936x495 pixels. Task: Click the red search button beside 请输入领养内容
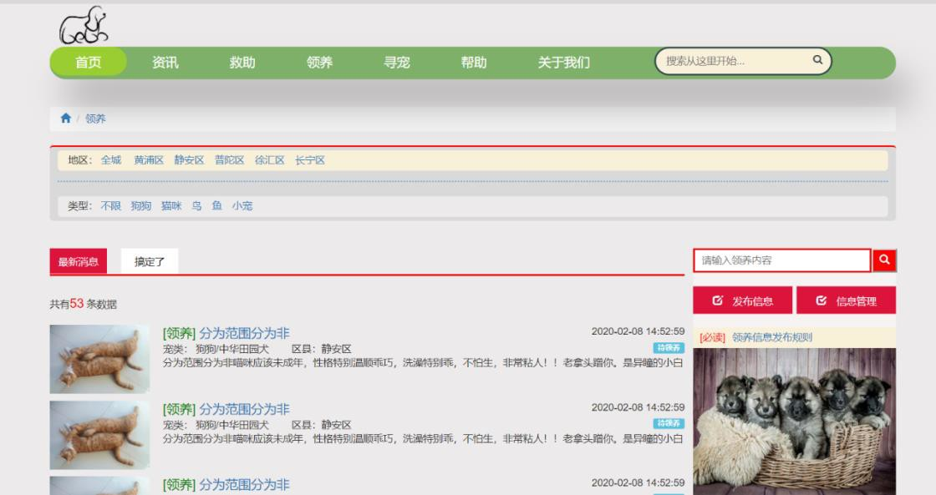click(x=884, y=260)
